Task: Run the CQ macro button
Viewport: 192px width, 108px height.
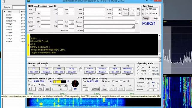Action: (34, 68)
